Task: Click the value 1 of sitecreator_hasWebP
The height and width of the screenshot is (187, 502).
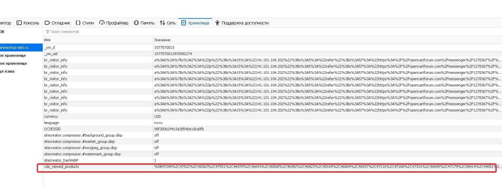Action: (x=155, y=160)
